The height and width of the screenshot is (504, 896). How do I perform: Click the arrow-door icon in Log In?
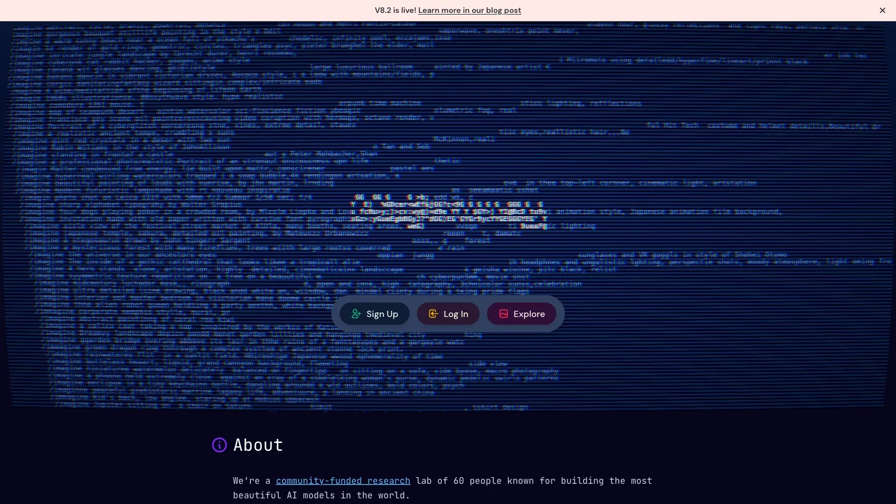tap(433, 314)
